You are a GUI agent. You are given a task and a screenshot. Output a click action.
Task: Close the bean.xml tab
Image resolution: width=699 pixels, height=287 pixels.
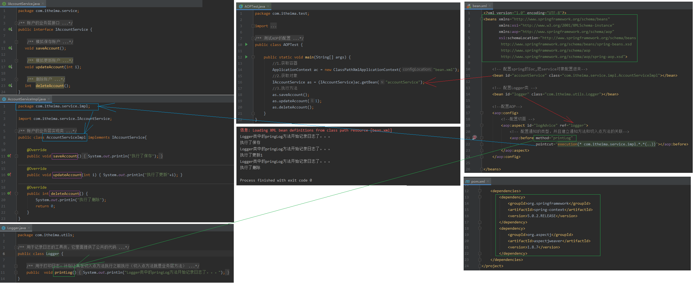coord(490,6)
